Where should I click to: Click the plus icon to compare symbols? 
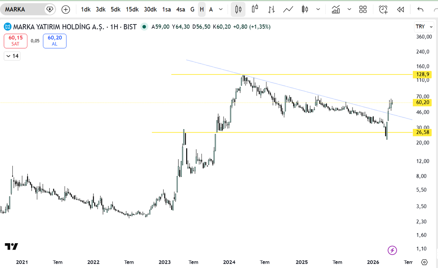(x=66, y=9)
